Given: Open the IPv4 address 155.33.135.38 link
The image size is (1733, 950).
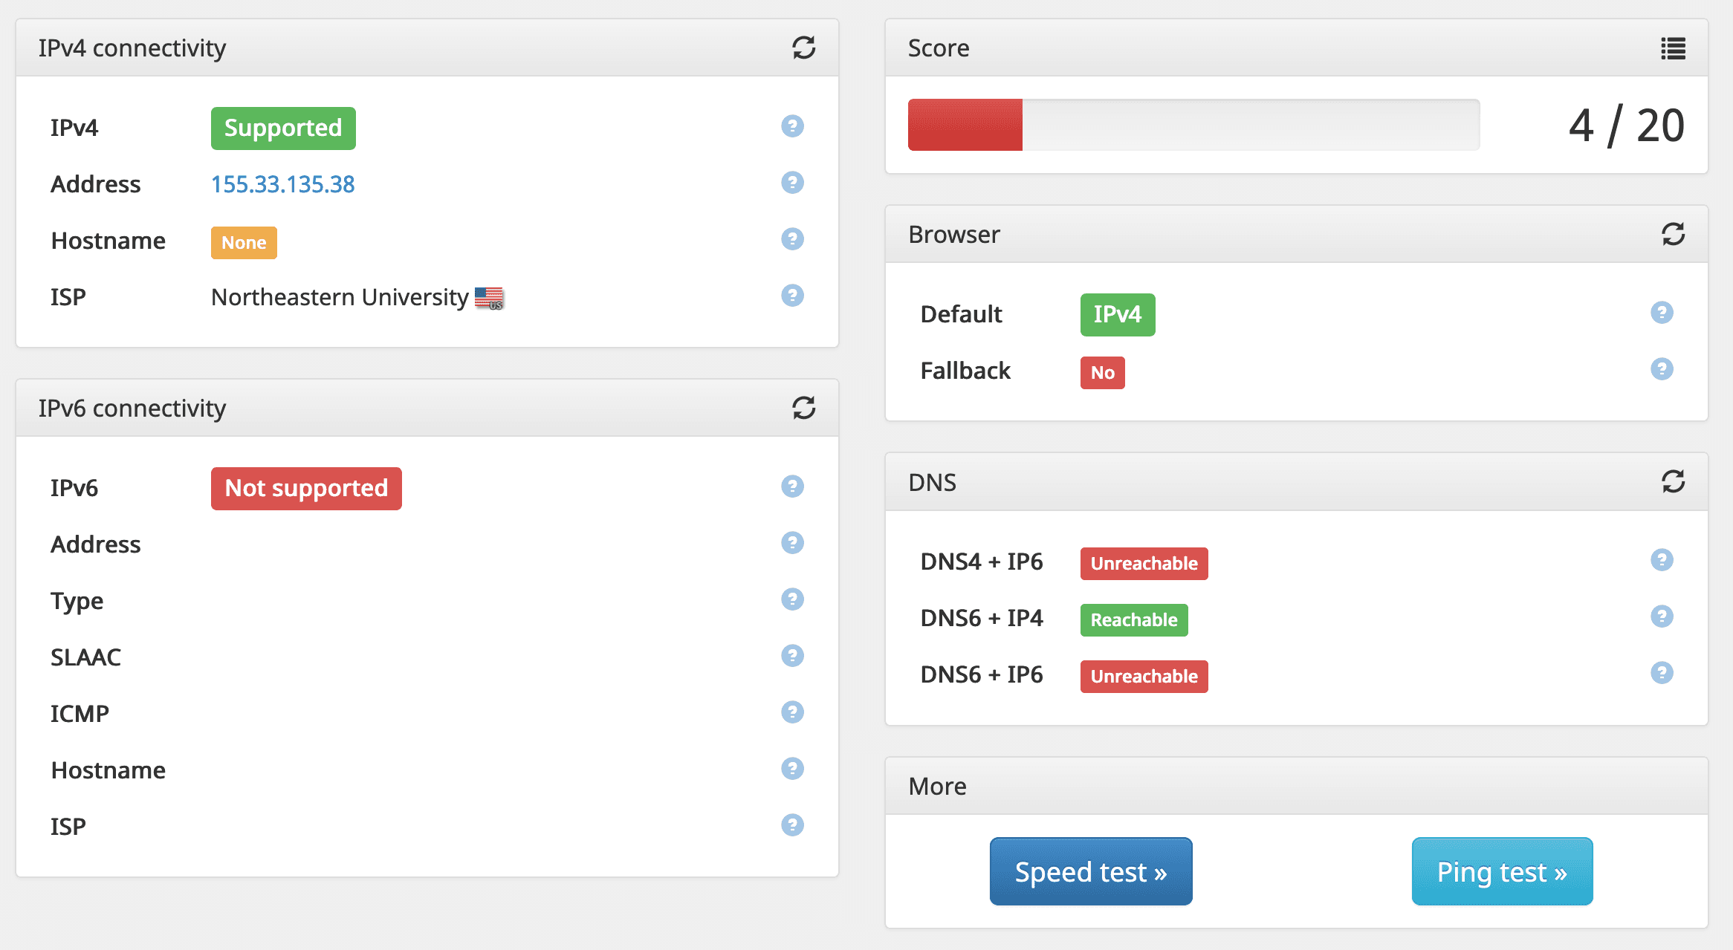Looking at the screenshot, I should coord(282,184).
